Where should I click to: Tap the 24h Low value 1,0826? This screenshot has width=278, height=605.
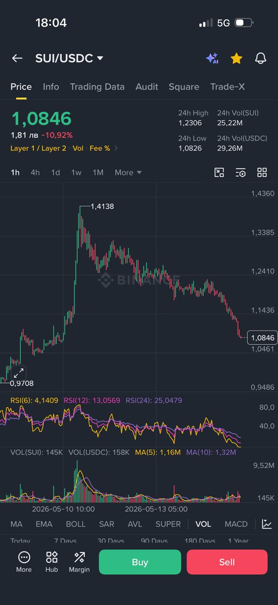189,148
